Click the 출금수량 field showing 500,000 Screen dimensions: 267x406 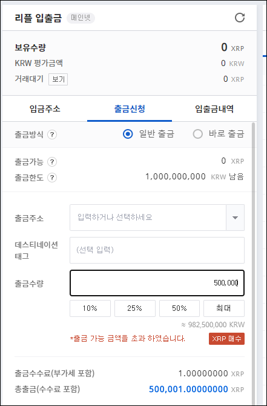pyautogui.click(x=157, y=283)
